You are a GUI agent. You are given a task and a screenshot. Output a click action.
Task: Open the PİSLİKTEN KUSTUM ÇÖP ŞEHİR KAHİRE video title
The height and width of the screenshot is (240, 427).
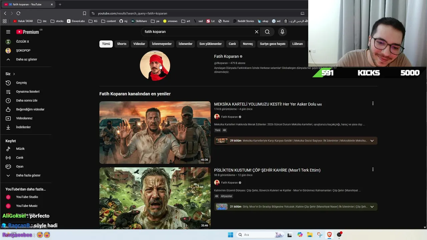(267, 170)
